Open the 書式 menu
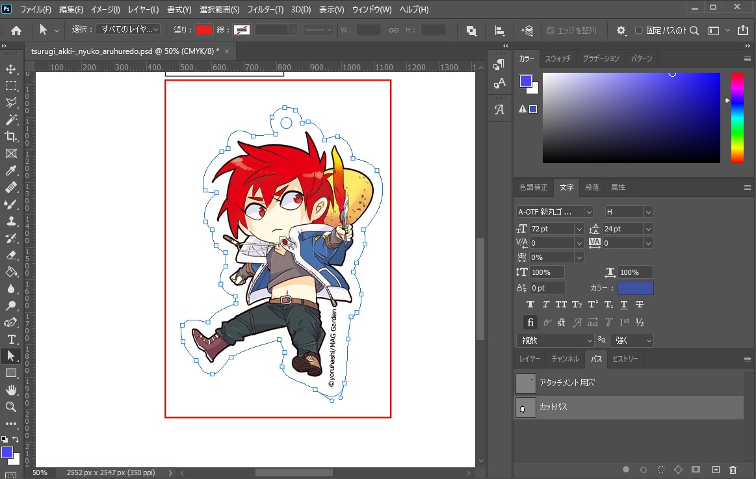Image resolution: width=756 pixels, height=479 pixels. pos(179,9)
